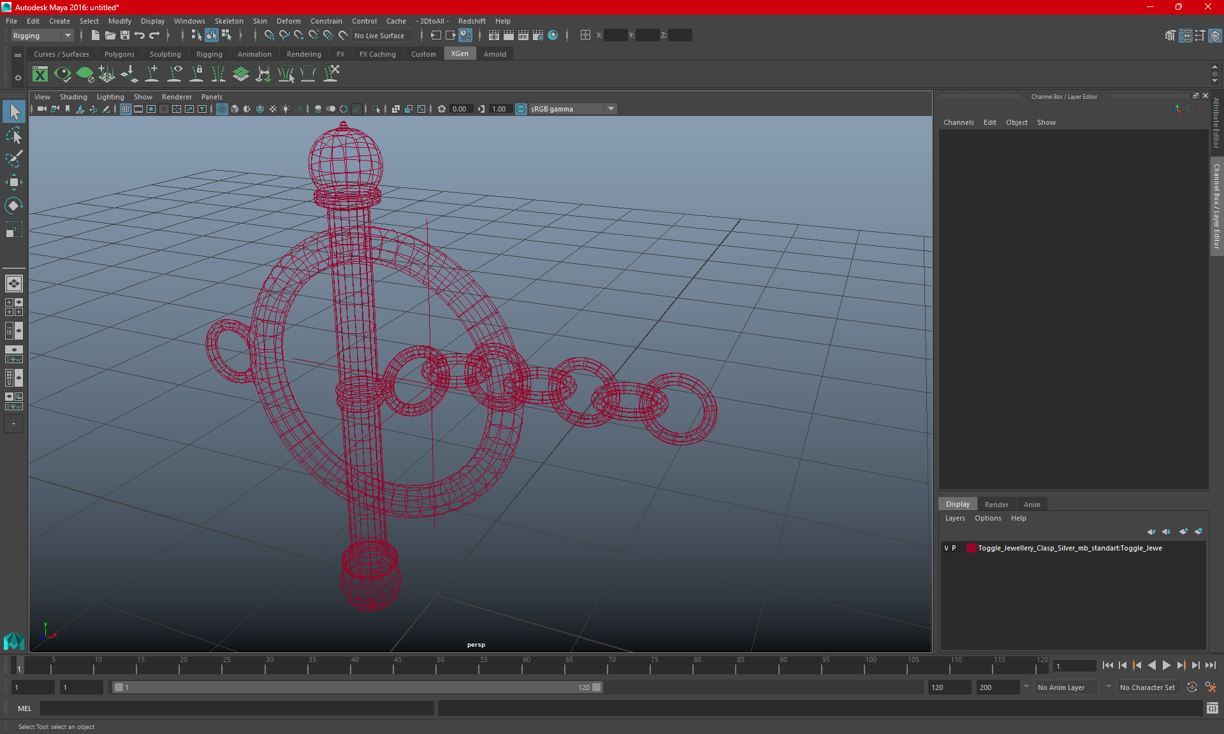Screen dimensions: 1224x734
Task: Click the Anim button in Channel Box
Action: 1031,503
